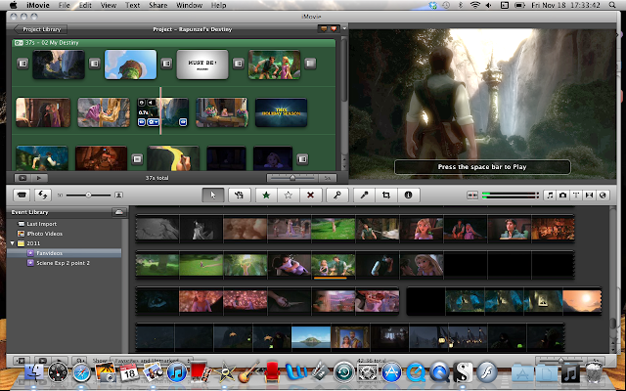626x391 pixels.
Task: Reject selection with the red X button
Action: click(310, 195)
